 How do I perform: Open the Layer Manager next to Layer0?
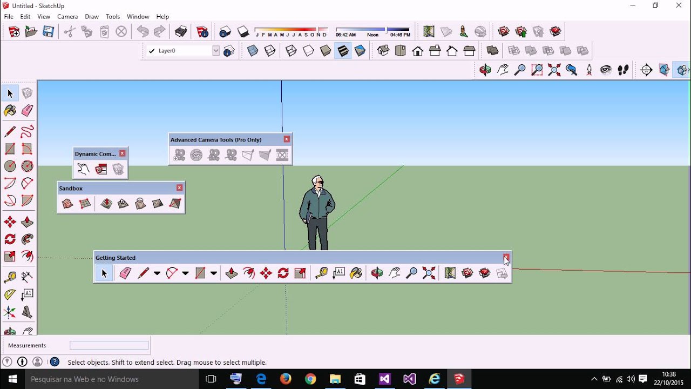[229, 51]
